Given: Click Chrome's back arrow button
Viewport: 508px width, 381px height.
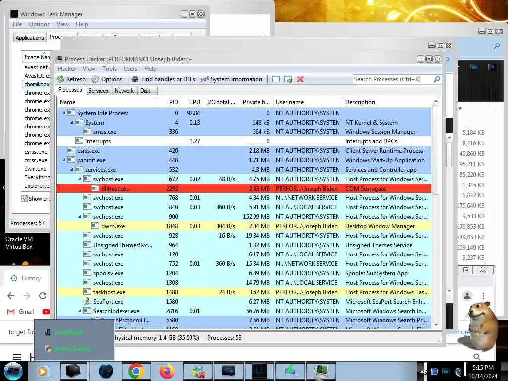Looking at the screenshot, I should 11,296.
